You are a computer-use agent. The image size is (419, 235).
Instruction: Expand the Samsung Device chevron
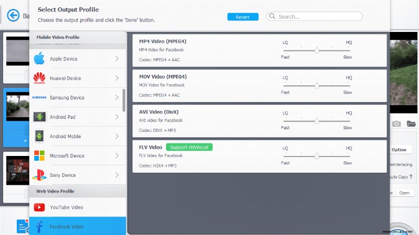coord(117,97)
